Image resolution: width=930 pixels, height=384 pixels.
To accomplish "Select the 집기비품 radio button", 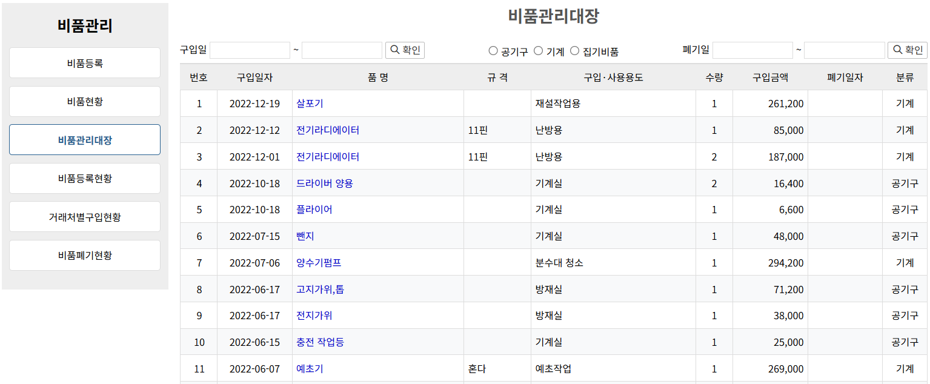I will point(575,51).
